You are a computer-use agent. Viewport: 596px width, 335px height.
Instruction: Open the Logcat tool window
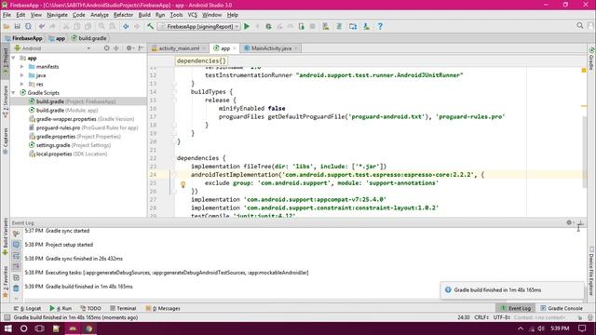tap(27, 308)
